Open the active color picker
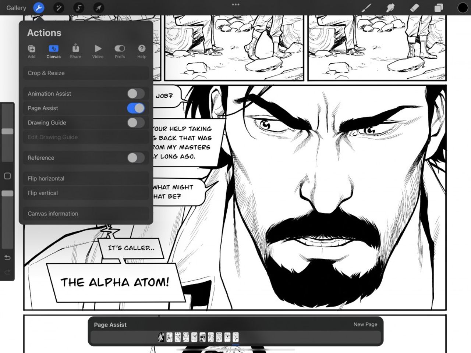The image size is (471, 353). coord(463,8)
